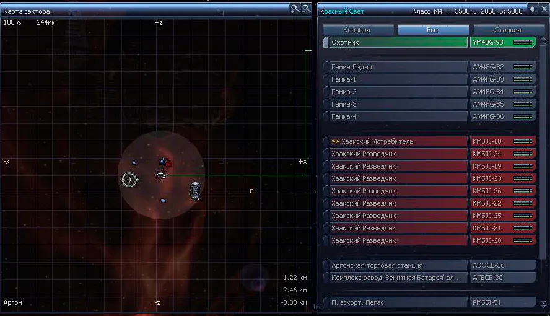
Task: Select the blue triangle cluster above player ship
Action: pos(163,161)
